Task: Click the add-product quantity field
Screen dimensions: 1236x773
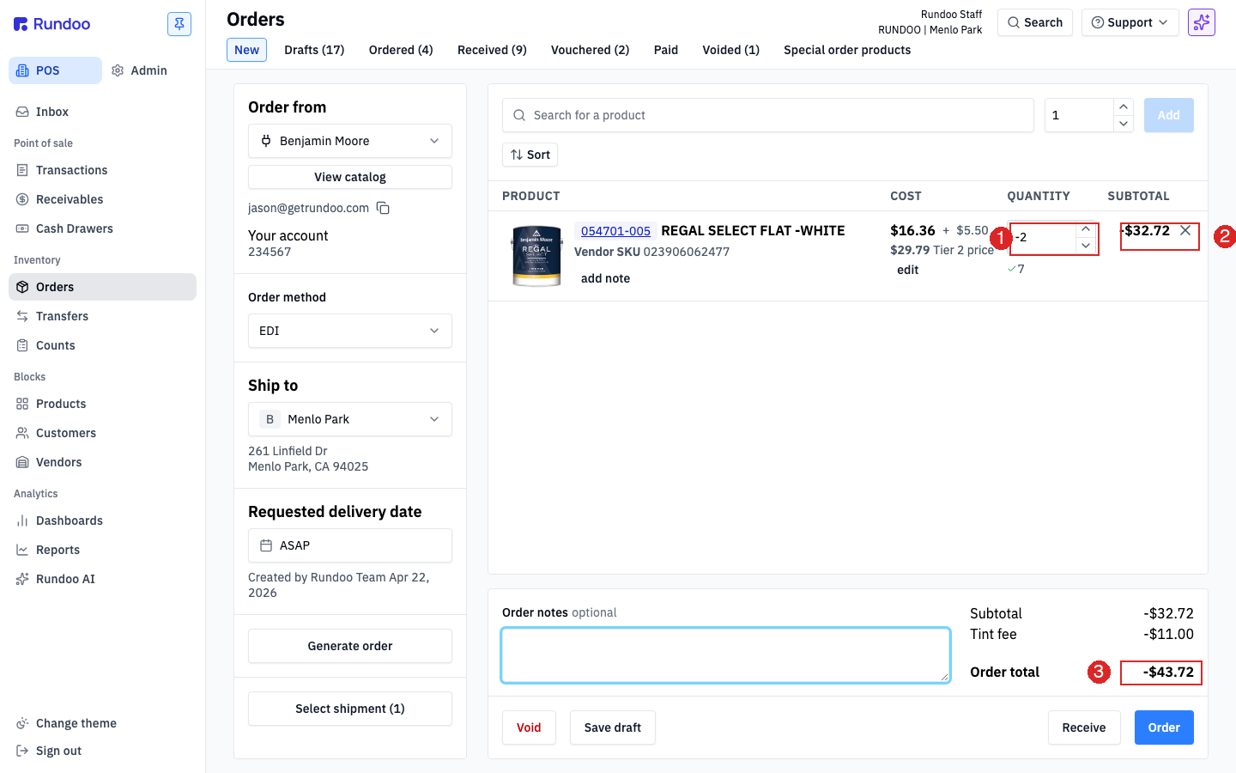Action: pos(1079,115)
